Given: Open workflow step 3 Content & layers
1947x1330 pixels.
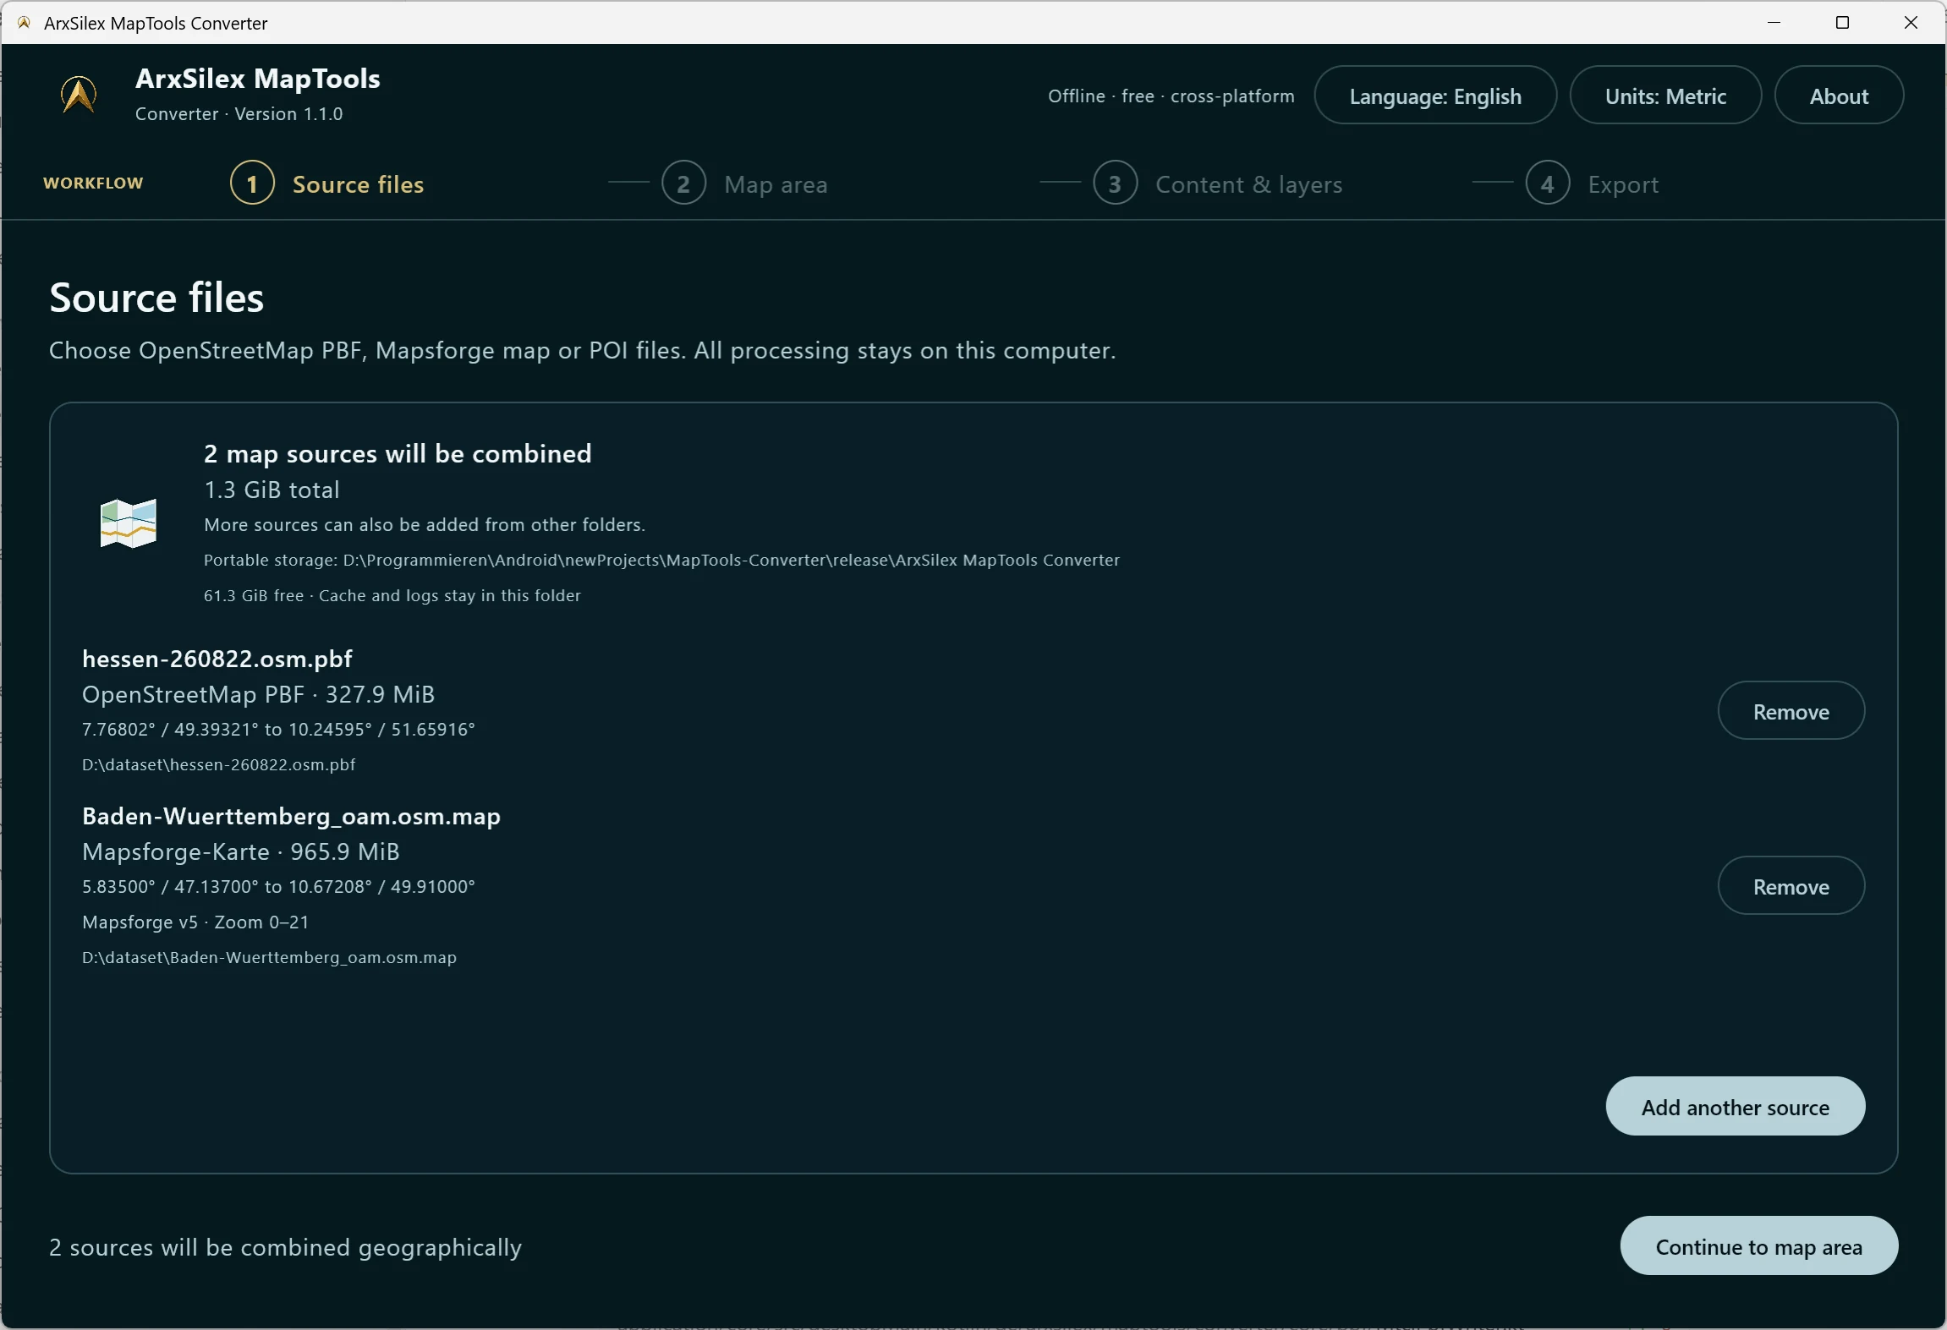Looking at the screenshot, I should click(x=1218, y=183).
